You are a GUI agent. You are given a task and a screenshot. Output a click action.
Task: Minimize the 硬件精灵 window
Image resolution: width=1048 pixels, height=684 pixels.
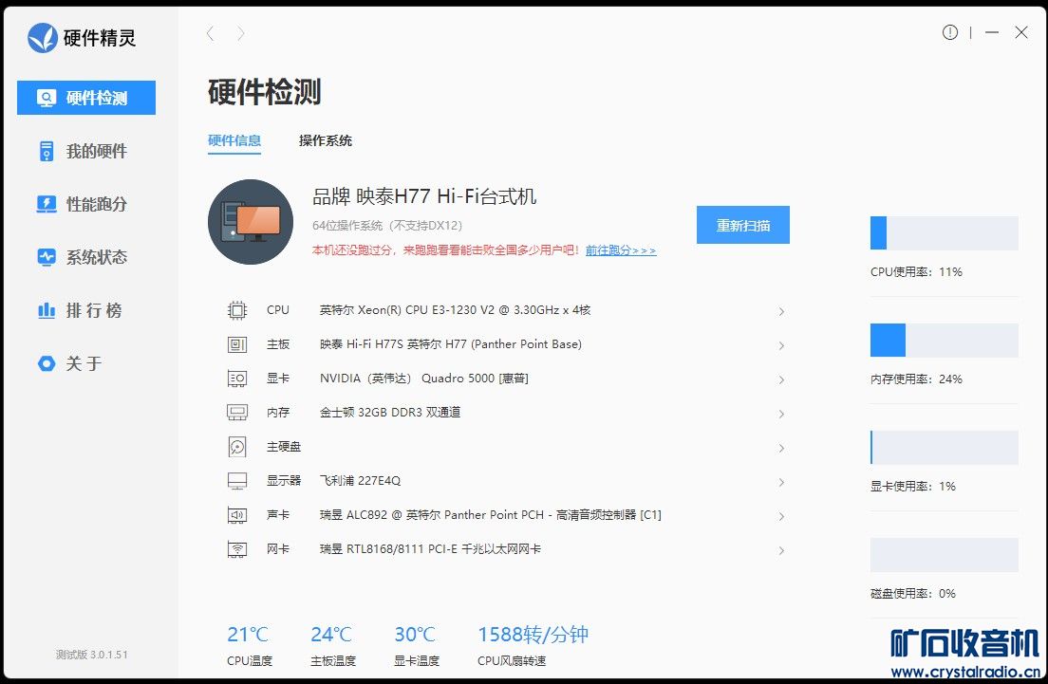point(992,32)
